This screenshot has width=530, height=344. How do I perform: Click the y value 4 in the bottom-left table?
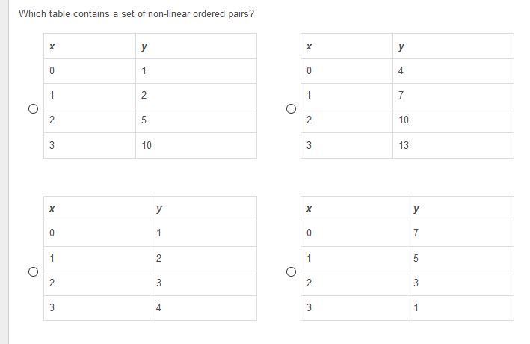point(158,307)
